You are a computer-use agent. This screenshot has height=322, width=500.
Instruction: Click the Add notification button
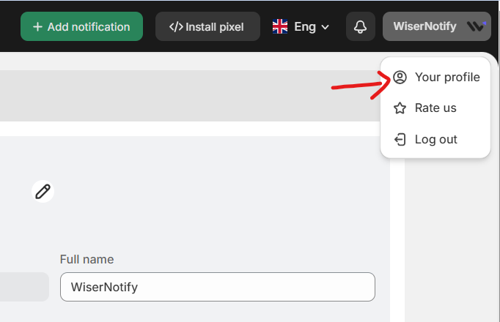coord(81,26)
